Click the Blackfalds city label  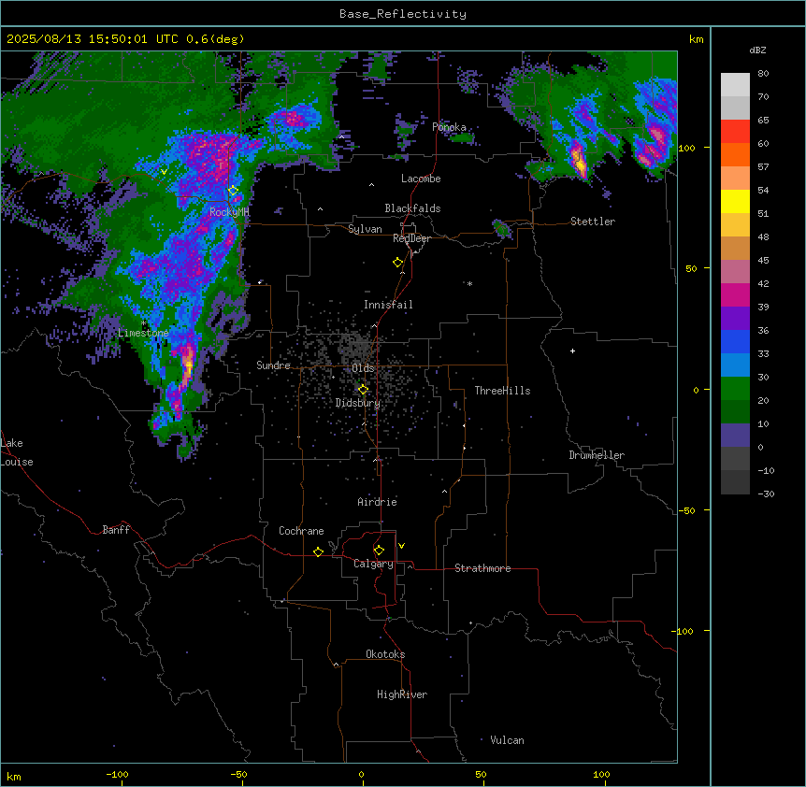click(412, 208)
